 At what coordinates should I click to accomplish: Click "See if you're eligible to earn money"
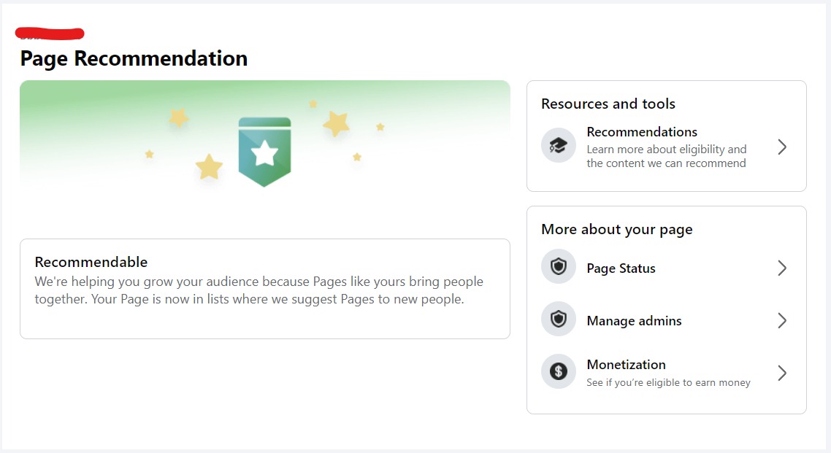pyautogui.click(x=668, y=382)
